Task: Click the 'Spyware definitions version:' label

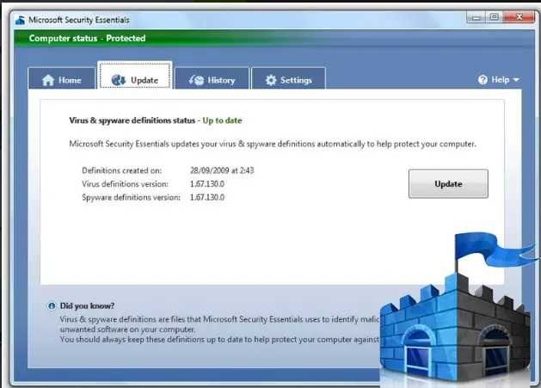Action: (x=131, y=198)
